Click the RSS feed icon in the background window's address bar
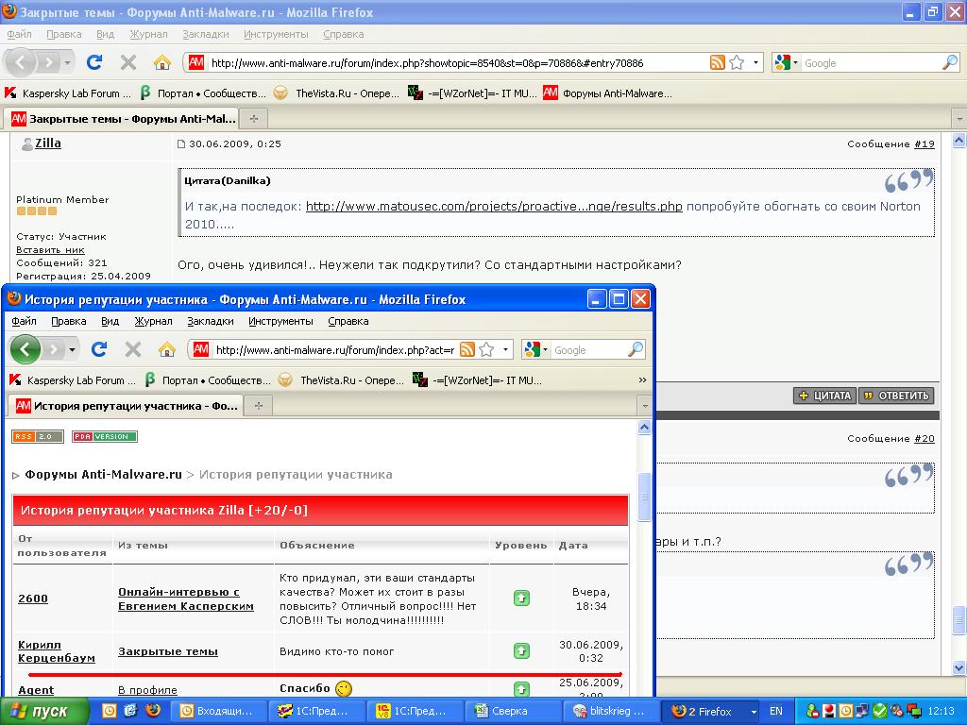Screen dimensions: 967x725 (x=718, y=62)
